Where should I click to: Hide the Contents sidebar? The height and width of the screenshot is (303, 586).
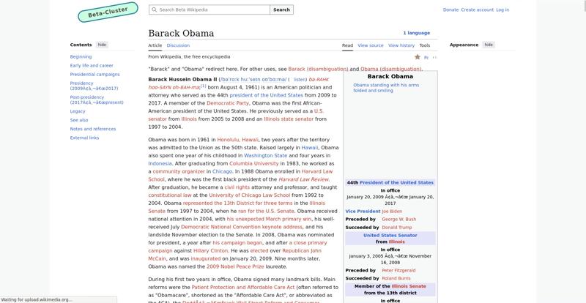pyautogui.click(x=102, y=45)
